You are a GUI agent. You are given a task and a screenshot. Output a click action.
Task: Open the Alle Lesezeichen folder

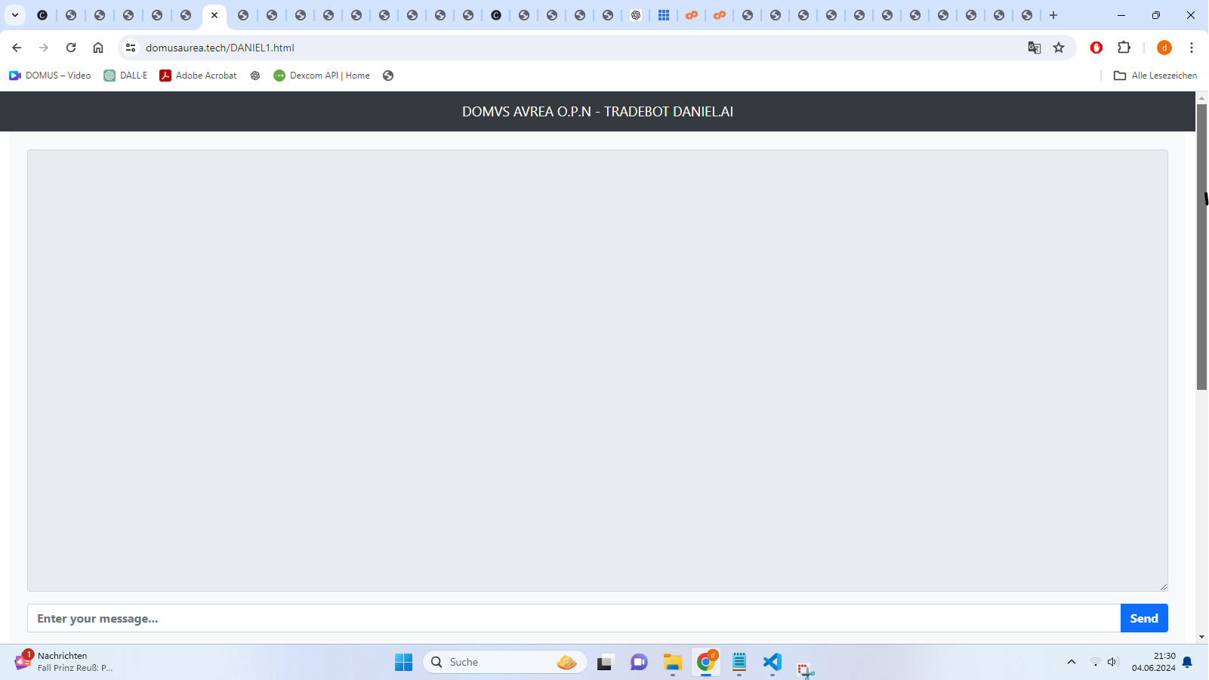coord(1155,76)
